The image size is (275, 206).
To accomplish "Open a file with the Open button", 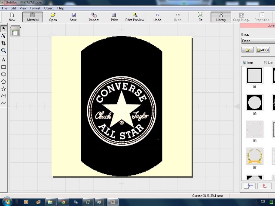I will click(53, 17).
